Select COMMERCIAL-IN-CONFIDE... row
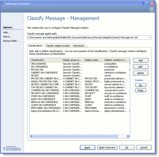Image resolution: width=159 pixels, height=157 pixels. (x=80, y=90)
